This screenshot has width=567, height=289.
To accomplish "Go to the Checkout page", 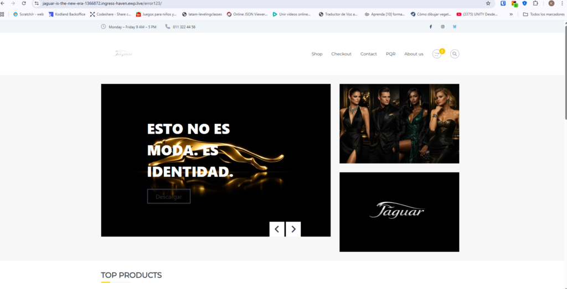I will point(341,54).
